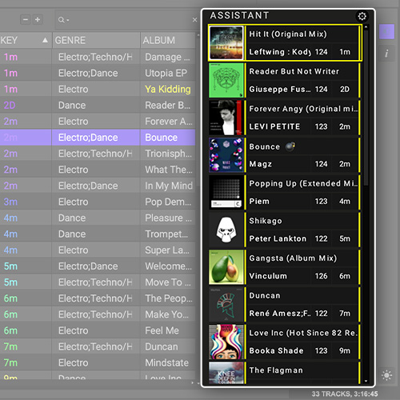Click the Welcome... album cell
The width and height of the screenshot is (400, 400).
168,266
